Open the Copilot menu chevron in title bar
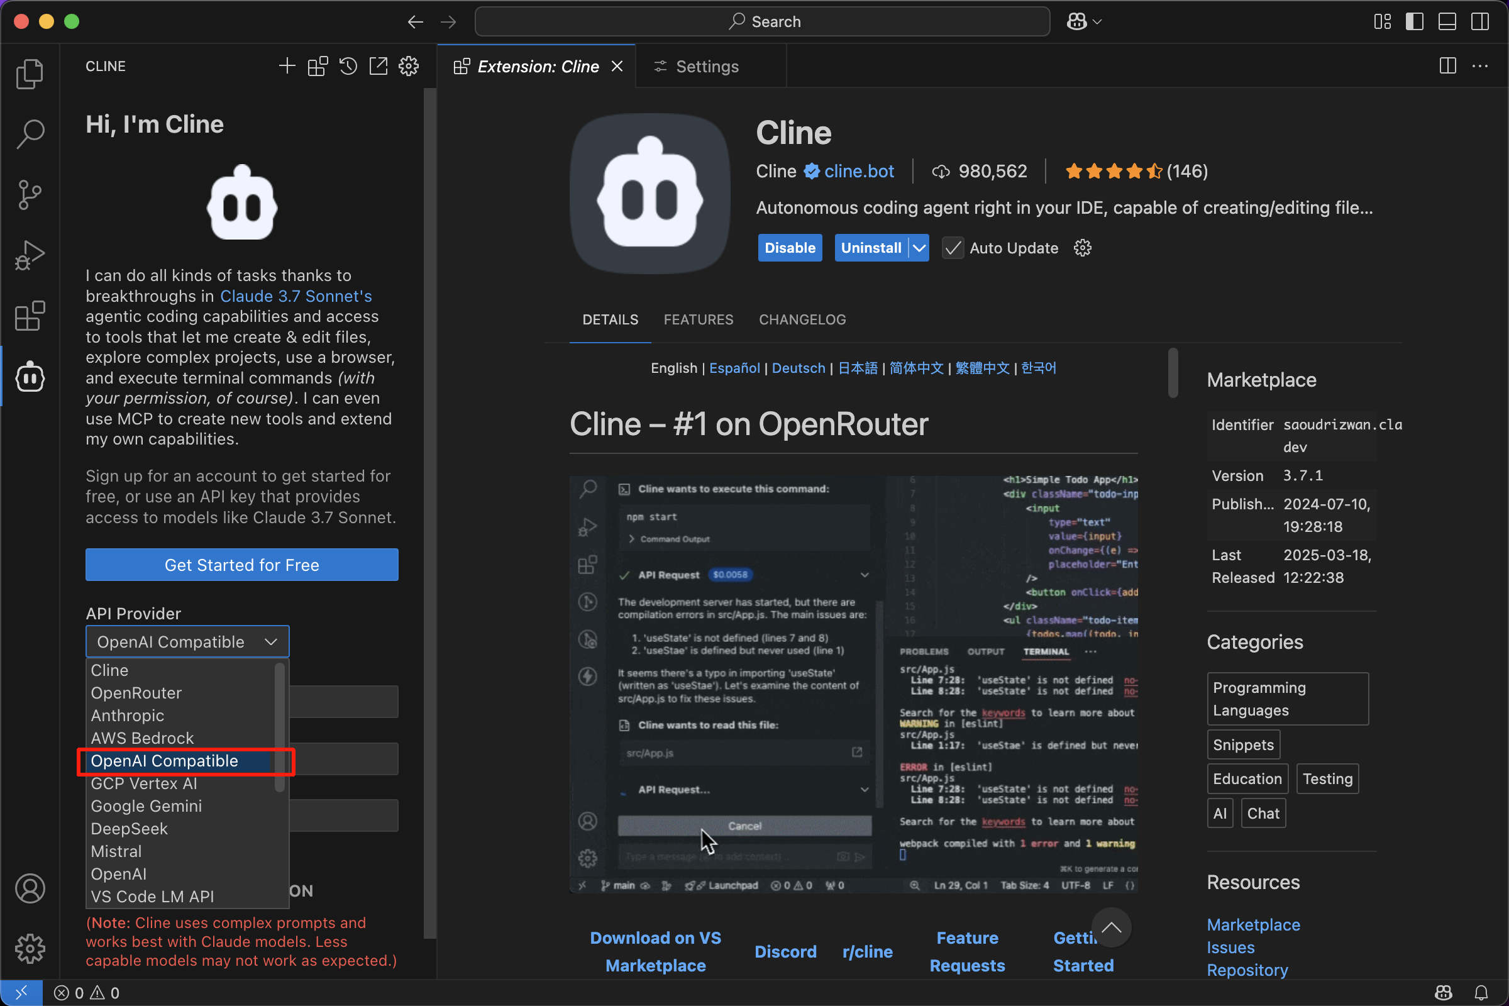The width and height of the screenshot is (1509, 1006). (x=1098, y=21)
